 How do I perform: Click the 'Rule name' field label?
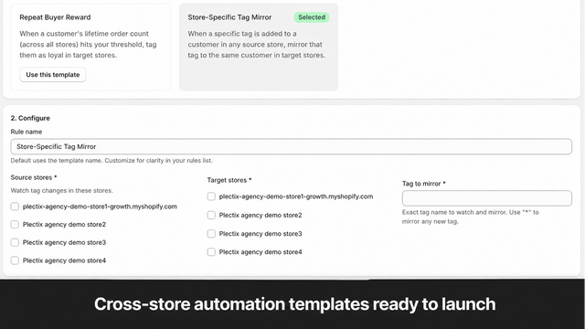[x=27, y=132]
